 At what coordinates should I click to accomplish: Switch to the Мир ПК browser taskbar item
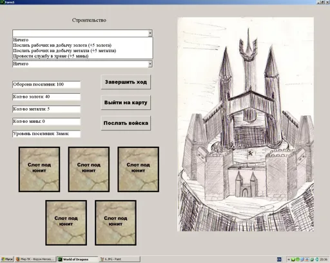(x=35, y=259)
